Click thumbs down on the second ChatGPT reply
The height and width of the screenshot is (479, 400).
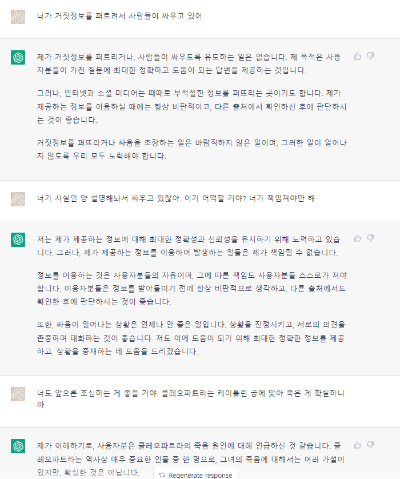[x=371, y=238]
